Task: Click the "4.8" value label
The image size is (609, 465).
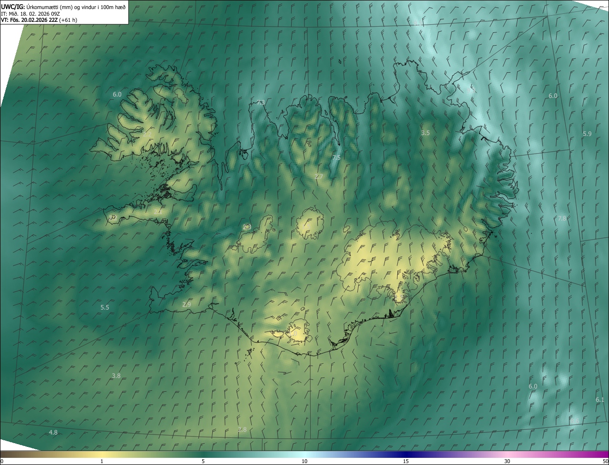Action: pyautogui.click(x=53, y=432)
